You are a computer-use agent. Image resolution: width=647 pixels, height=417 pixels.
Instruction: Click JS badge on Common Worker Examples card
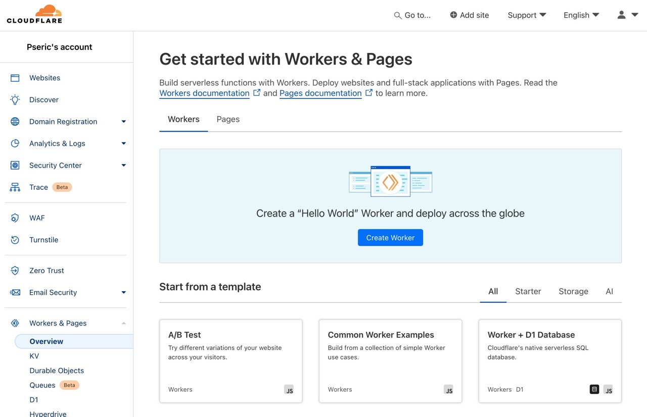449,390
